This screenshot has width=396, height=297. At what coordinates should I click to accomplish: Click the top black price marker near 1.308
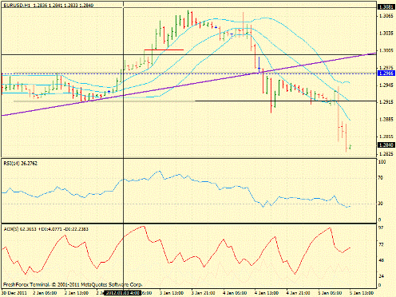click(x=386, y=7)
